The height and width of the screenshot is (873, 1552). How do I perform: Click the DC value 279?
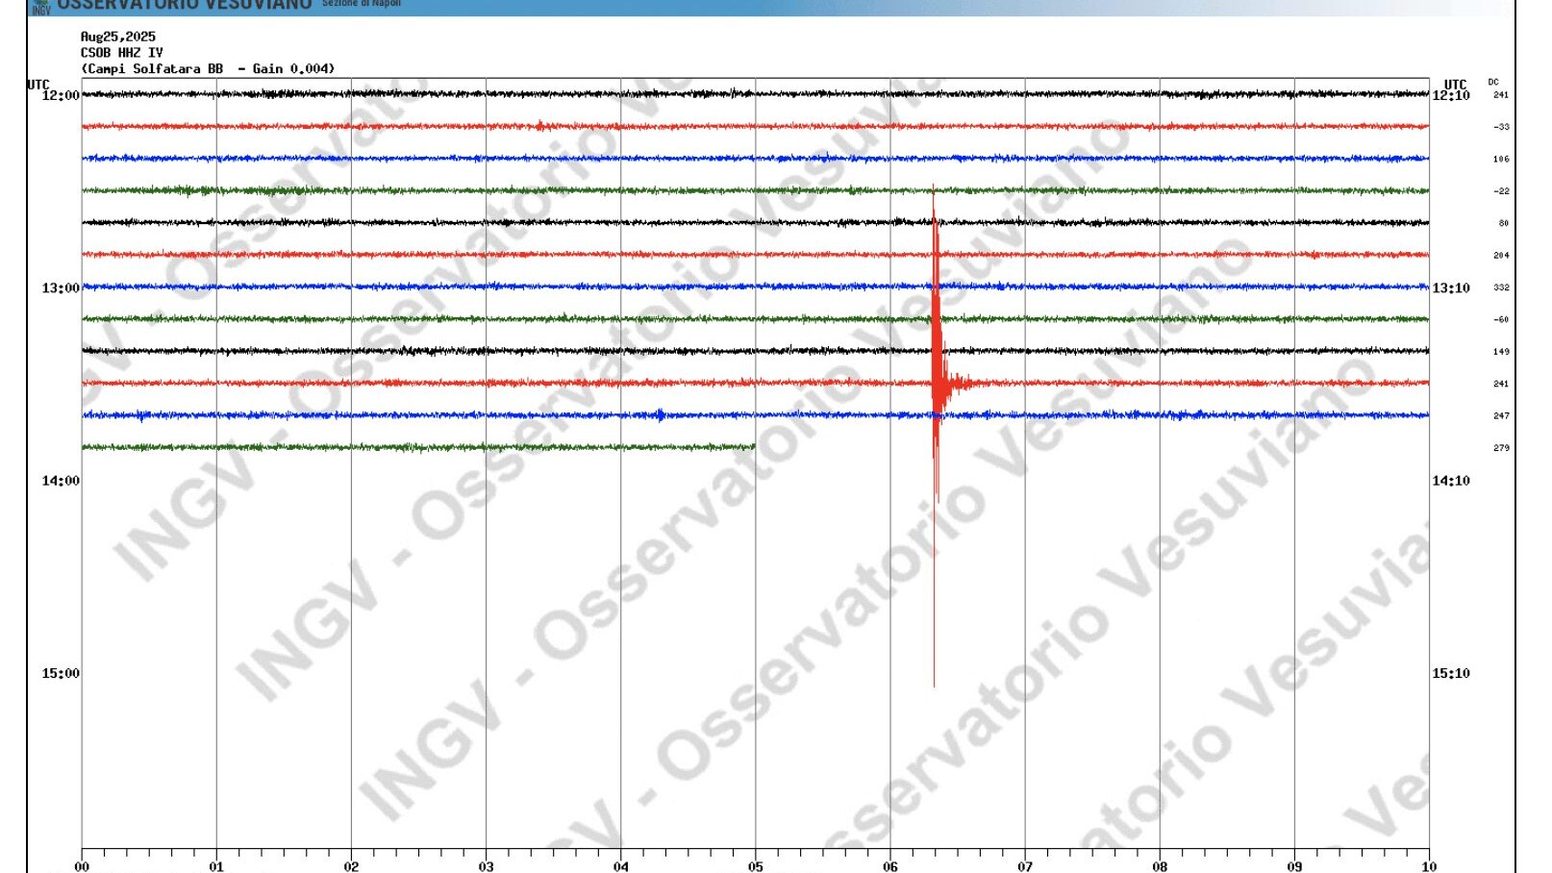click(x=1501, y=448)
